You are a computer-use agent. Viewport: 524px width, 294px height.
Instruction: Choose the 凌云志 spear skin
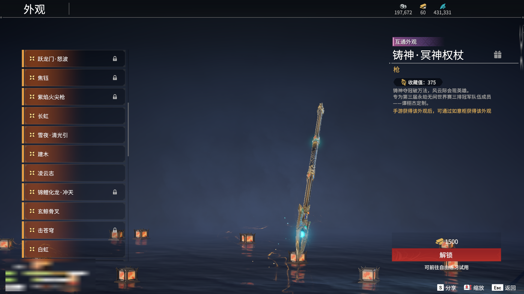[74, 173]
